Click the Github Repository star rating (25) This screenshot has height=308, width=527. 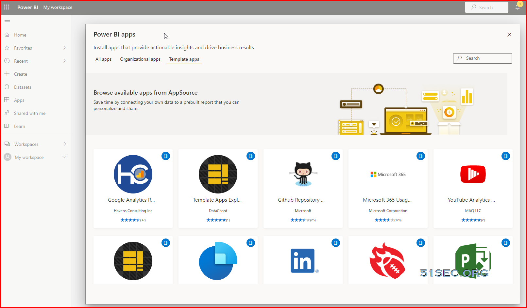pyautogui.click(x=303, y=220)
